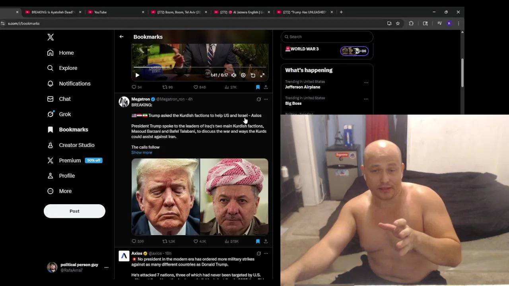
Task: Go back with Bookmarks arrow
Action: (x=121, y=37)
